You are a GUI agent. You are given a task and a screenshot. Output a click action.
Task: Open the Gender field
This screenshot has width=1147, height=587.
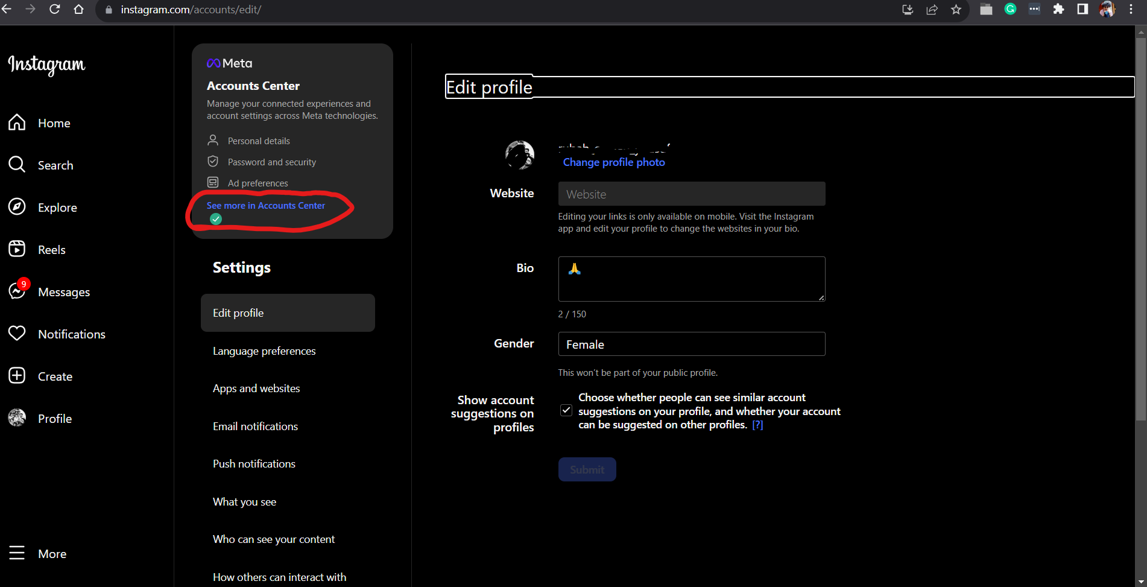click(x=692, y=344)
